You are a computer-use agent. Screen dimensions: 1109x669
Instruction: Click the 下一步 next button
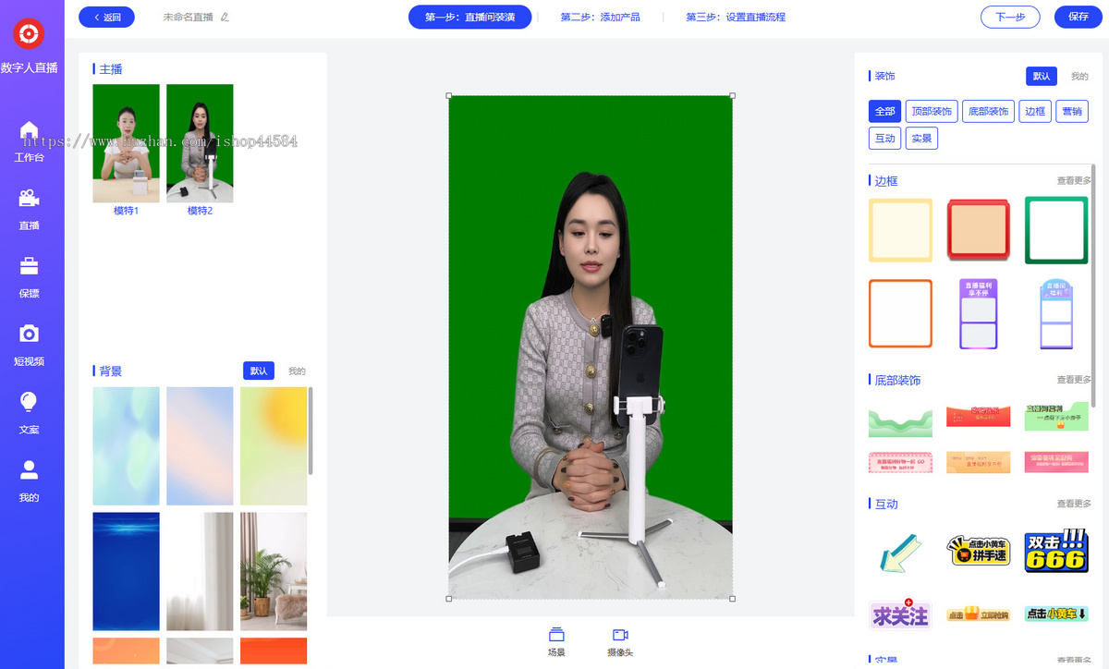1010,17
